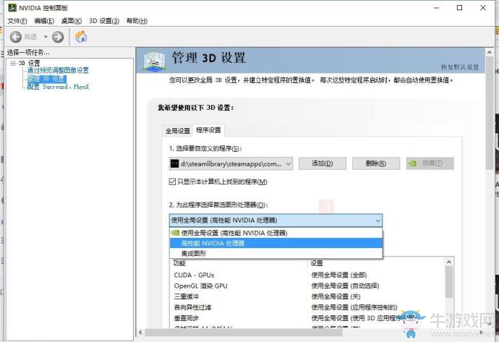The height and width of the screenshot is (342, 499).
Task: Select 配置 Surround、PhysX in task tree
Action: tap(58, 87)
